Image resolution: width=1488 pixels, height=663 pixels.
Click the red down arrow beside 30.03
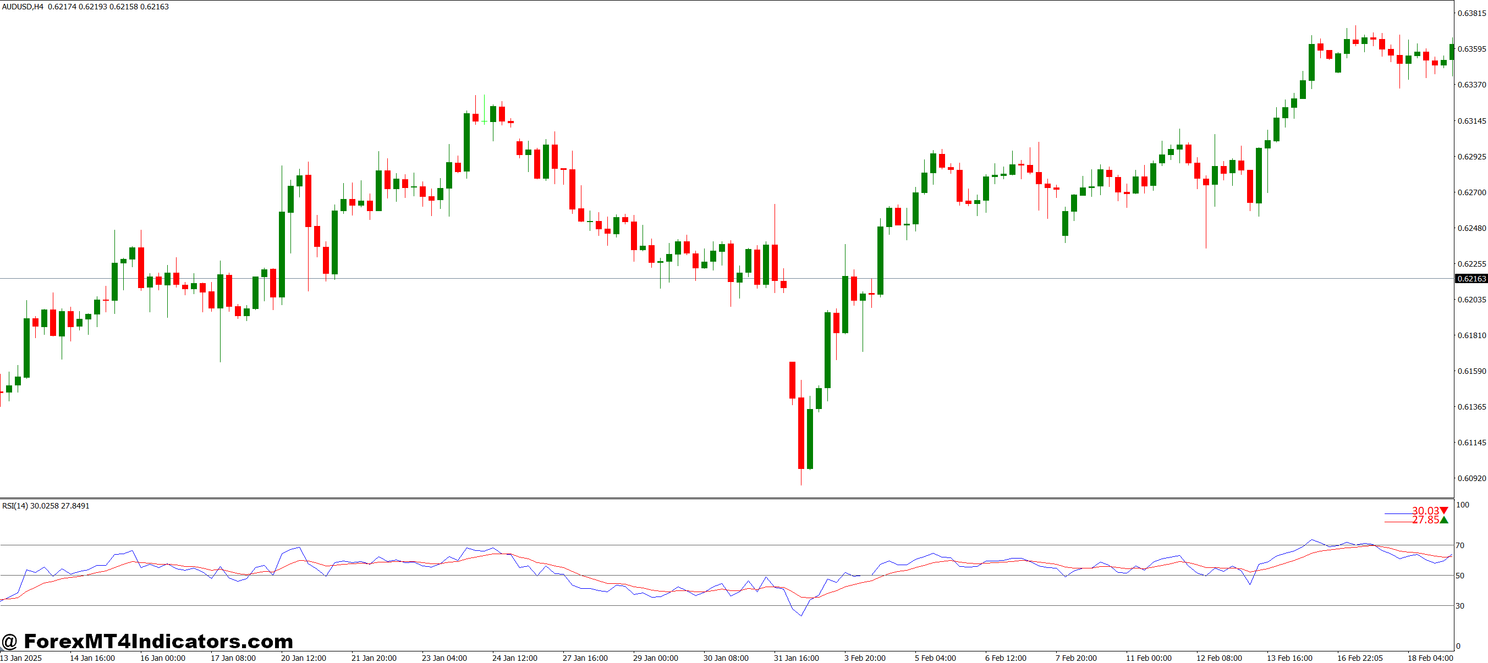pyautogui.click(x=1443, y=511)
